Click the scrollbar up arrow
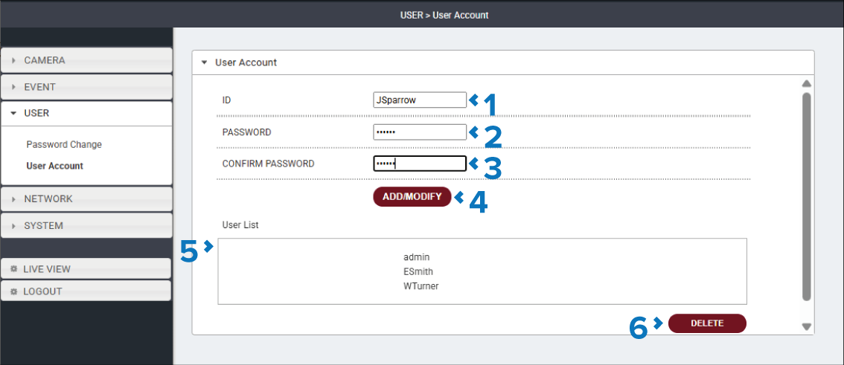This screenshot has height=365, width=844. pyautogui.click(x=806, y=84)
